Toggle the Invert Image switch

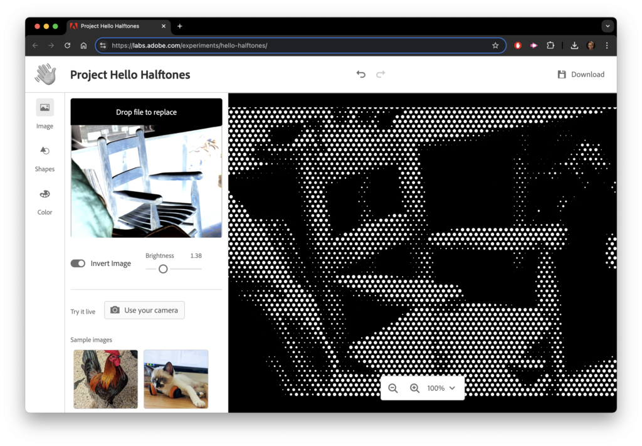[78, 263]
